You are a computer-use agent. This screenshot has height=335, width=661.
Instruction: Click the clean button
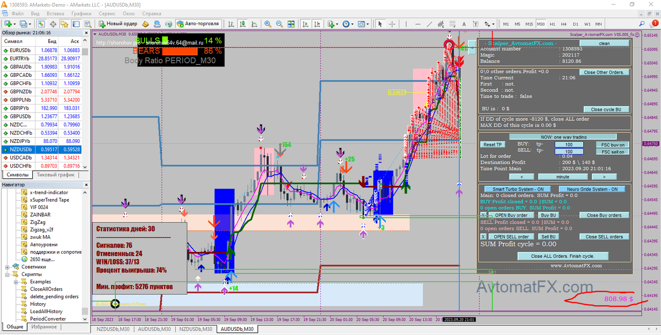tap(605, 44)
